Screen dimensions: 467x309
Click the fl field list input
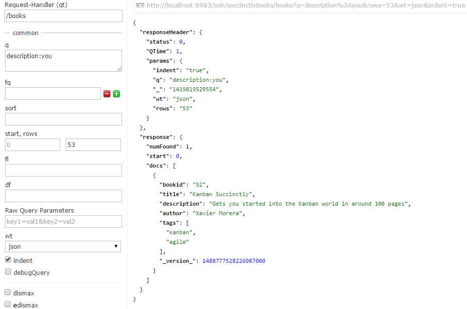point(63,170)
